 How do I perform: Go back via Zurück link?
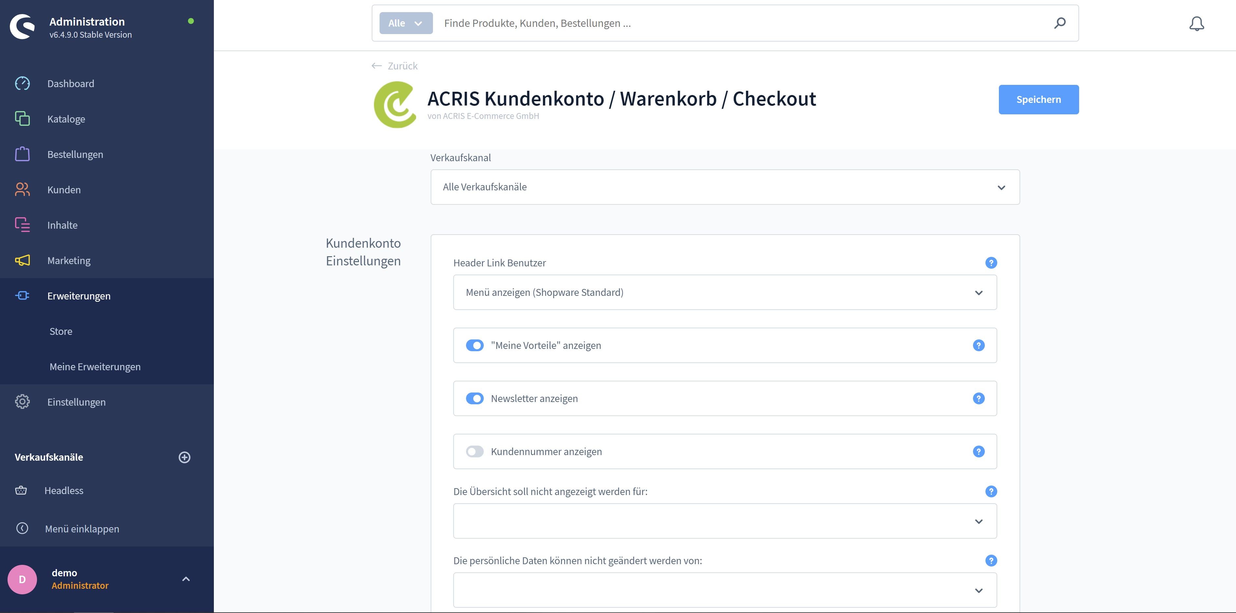(x=394, y=66)
